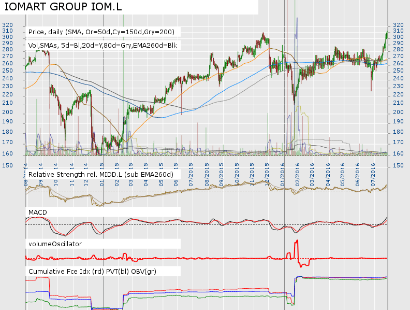
Task: Click the 04/2016 date axis label
Action: 328,175
